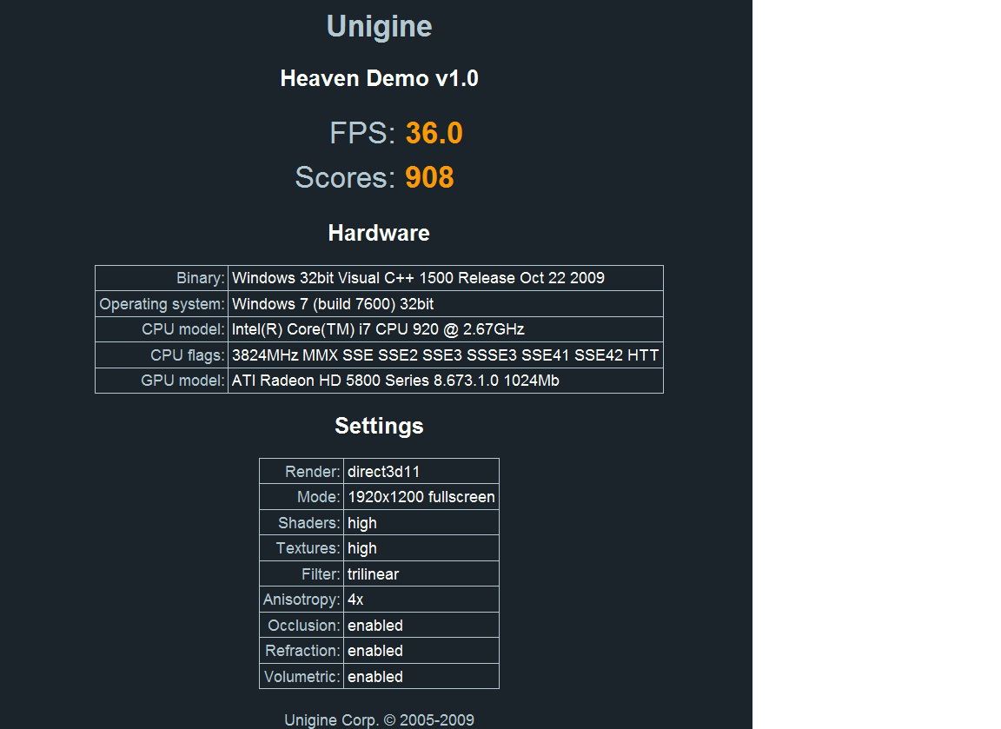Click the Unigine Corp. copyright footer text
1001x729 pixels.
[x=379, y=720]
